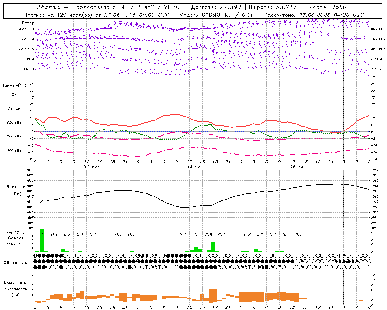
Task: Click the dash-dot sample under temperature legend "500 гПа"
Action: [x=14, y=154]
